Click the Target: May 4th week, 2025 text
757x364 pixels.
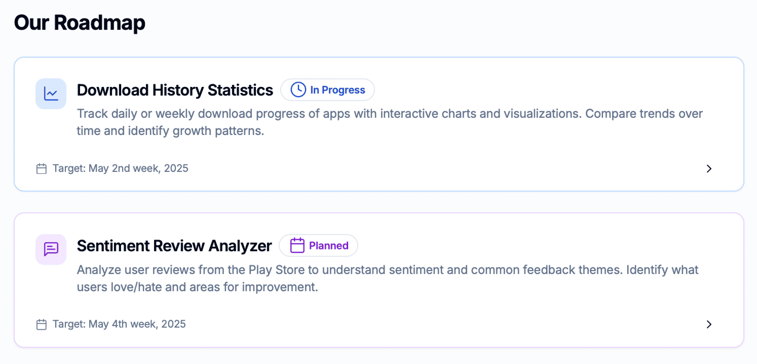[119, 325]
